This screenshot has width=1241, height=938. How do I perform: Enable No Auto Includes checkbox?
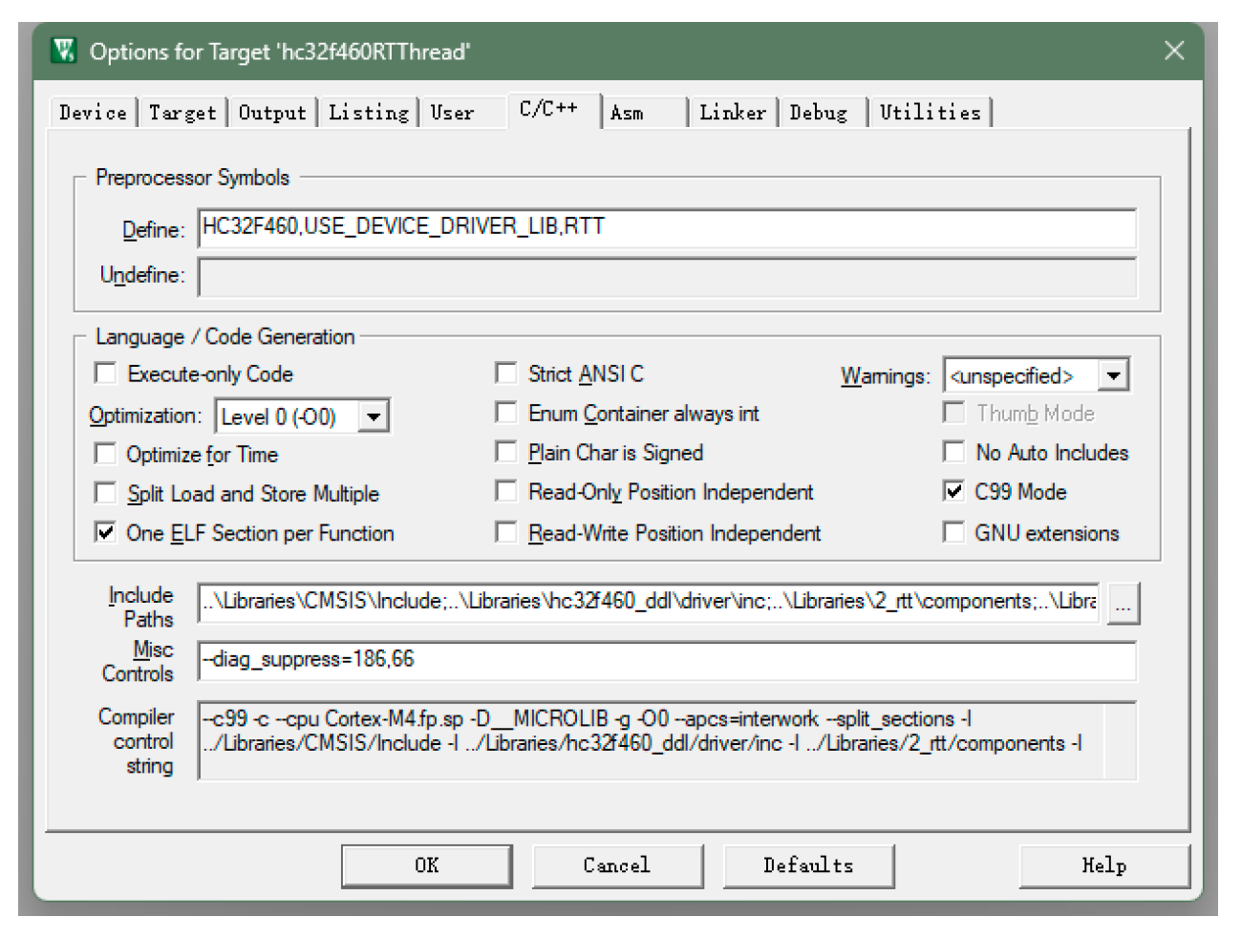coord(953,452)
